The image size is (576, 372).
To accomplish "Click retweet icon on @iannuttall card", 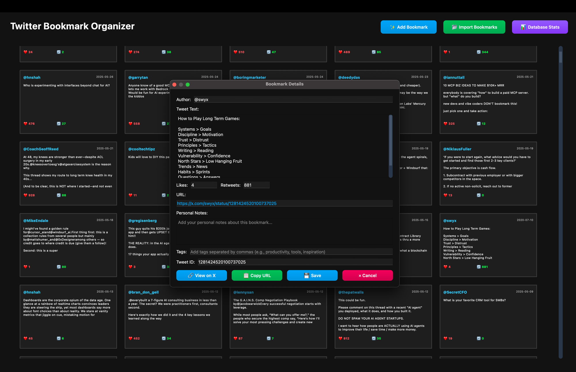I will click(479, 124).
